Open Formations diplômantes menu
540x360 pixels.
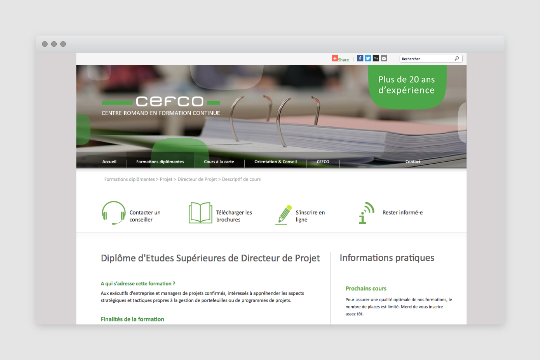tap(160, 162)
